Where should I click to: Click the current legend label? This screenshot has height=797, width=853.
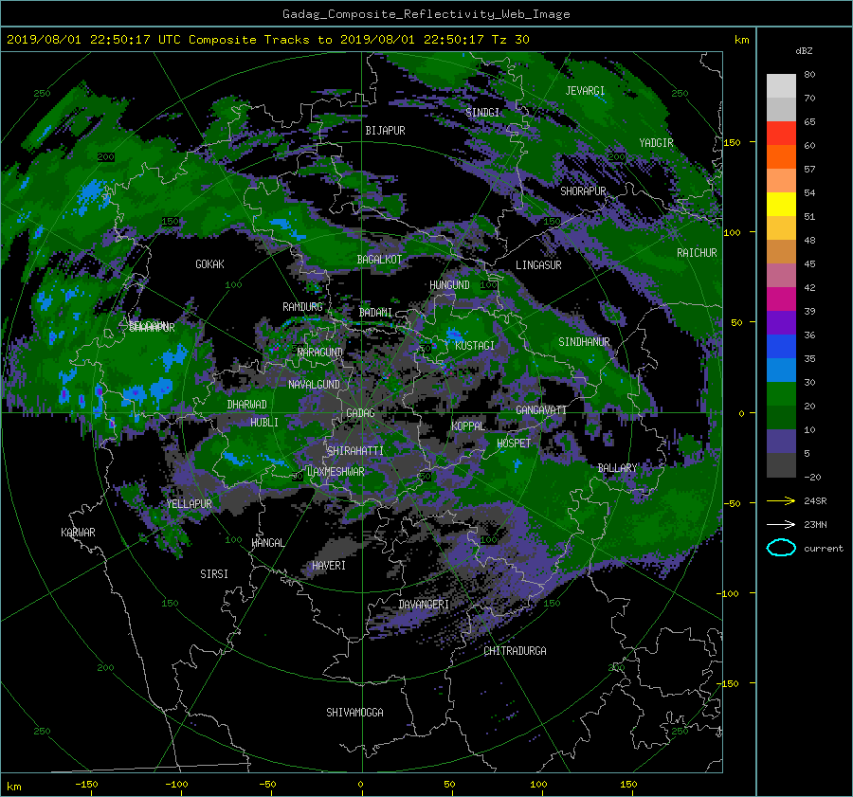coord(824,549)
